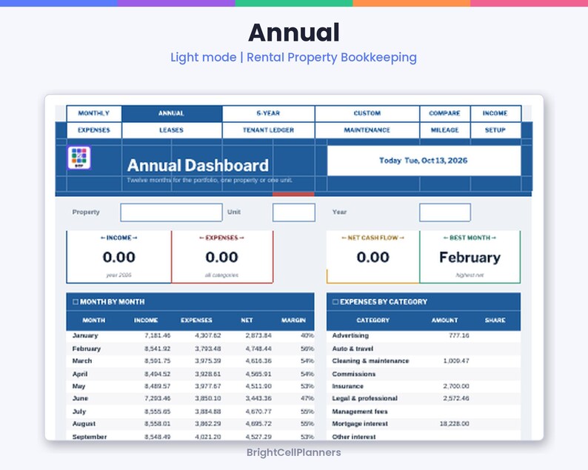Switch to the Leases tab
The width and height of the screenshot is (588, 470).
pos(172,130)
